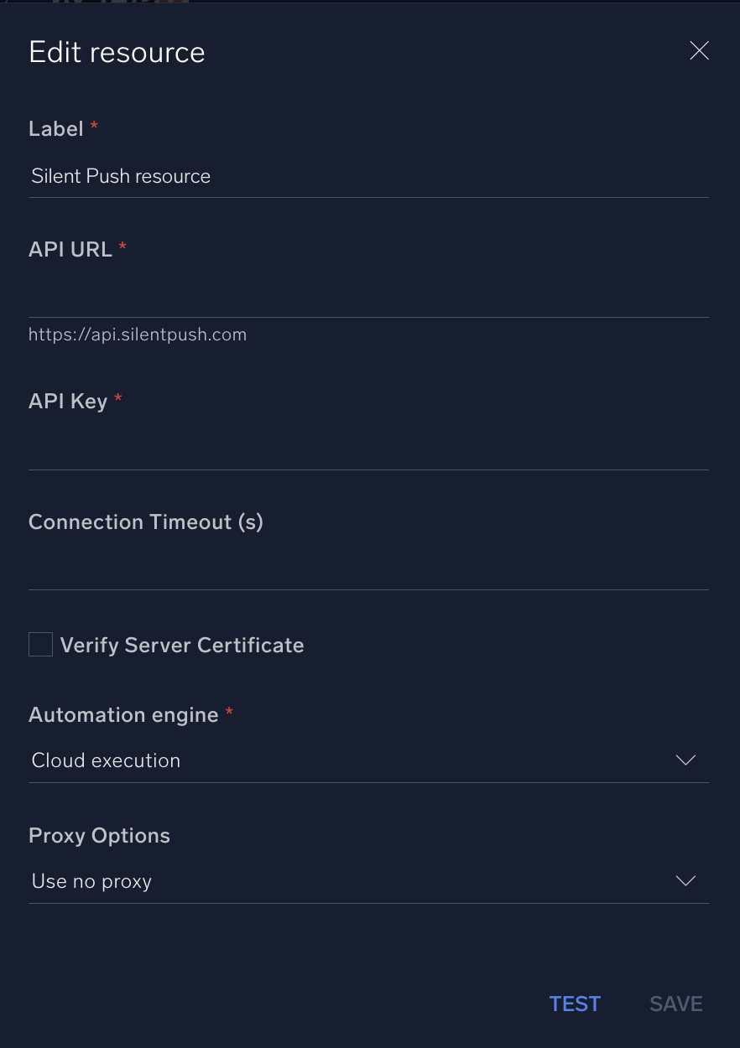Change the Cloud execution selection
Screen dimensions: 740x1048
pyautogui.click(x=369, y=760)
